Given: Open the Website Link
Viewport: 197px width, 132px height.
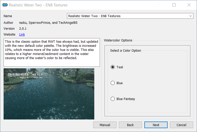Looking at the screenshot, I should pyautogui.click(x=22, y=34).
